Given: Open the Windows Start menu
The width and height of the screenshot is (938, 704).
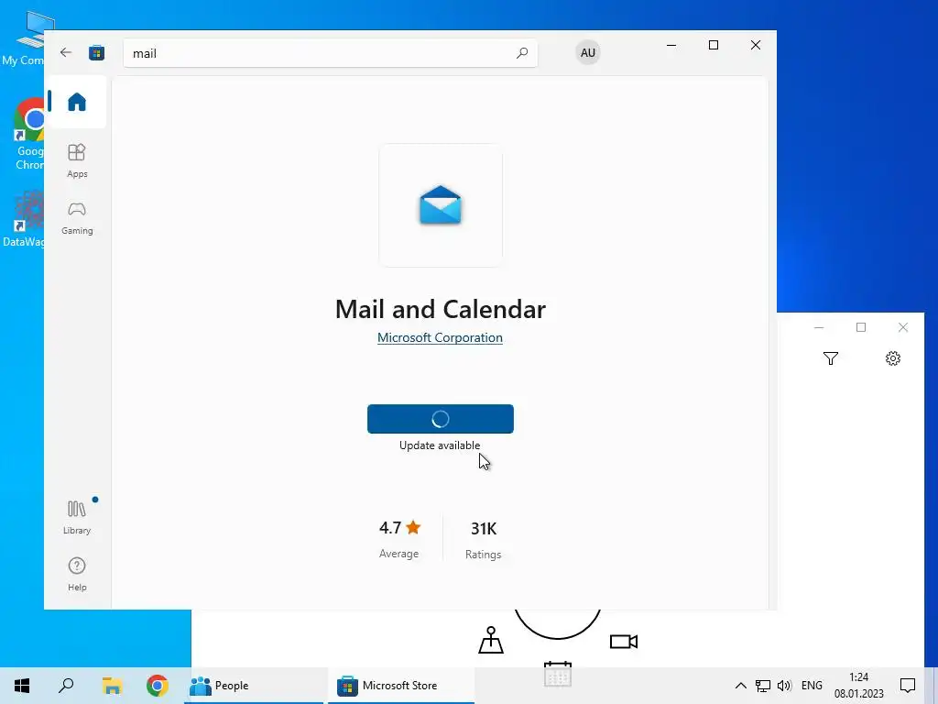Looking at the screenshot, I should coord(22,686).
